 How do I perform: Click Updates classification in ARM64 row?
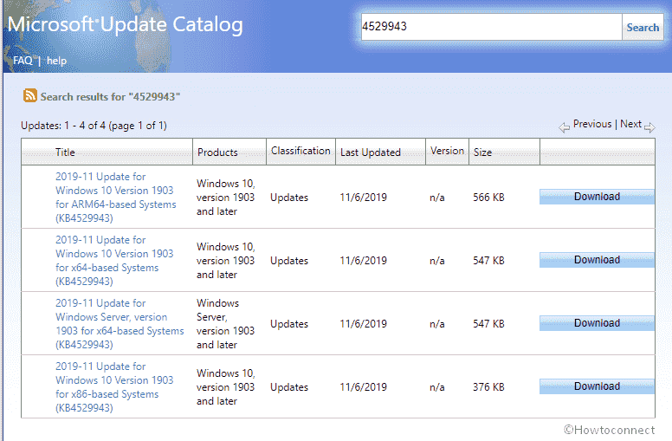(x=289, y=198)
